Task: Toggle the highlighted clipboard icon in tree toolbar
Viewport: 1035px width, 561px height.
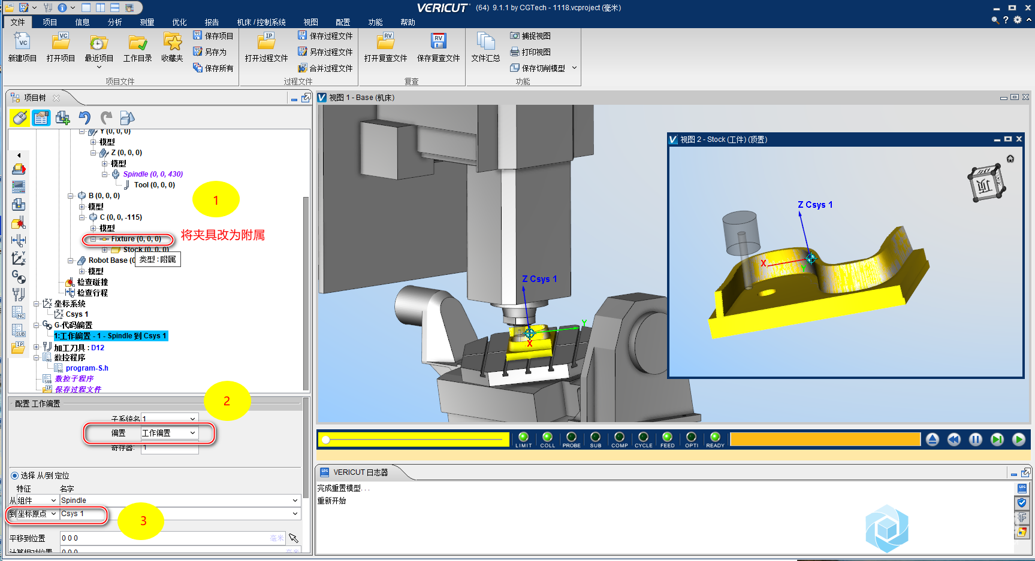Action: pyautogui.click(x=41, y=118)
